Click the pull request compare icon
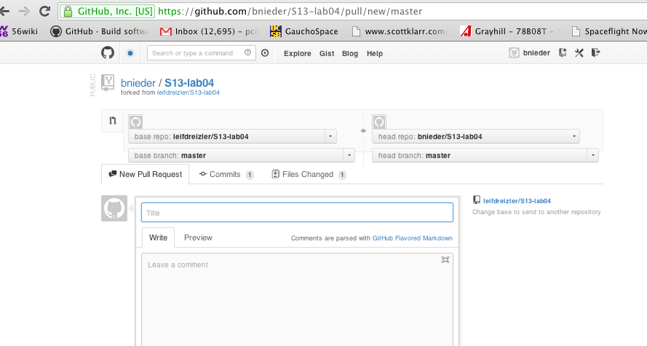The height and width of the screenshot is (346, 647). 113,121
